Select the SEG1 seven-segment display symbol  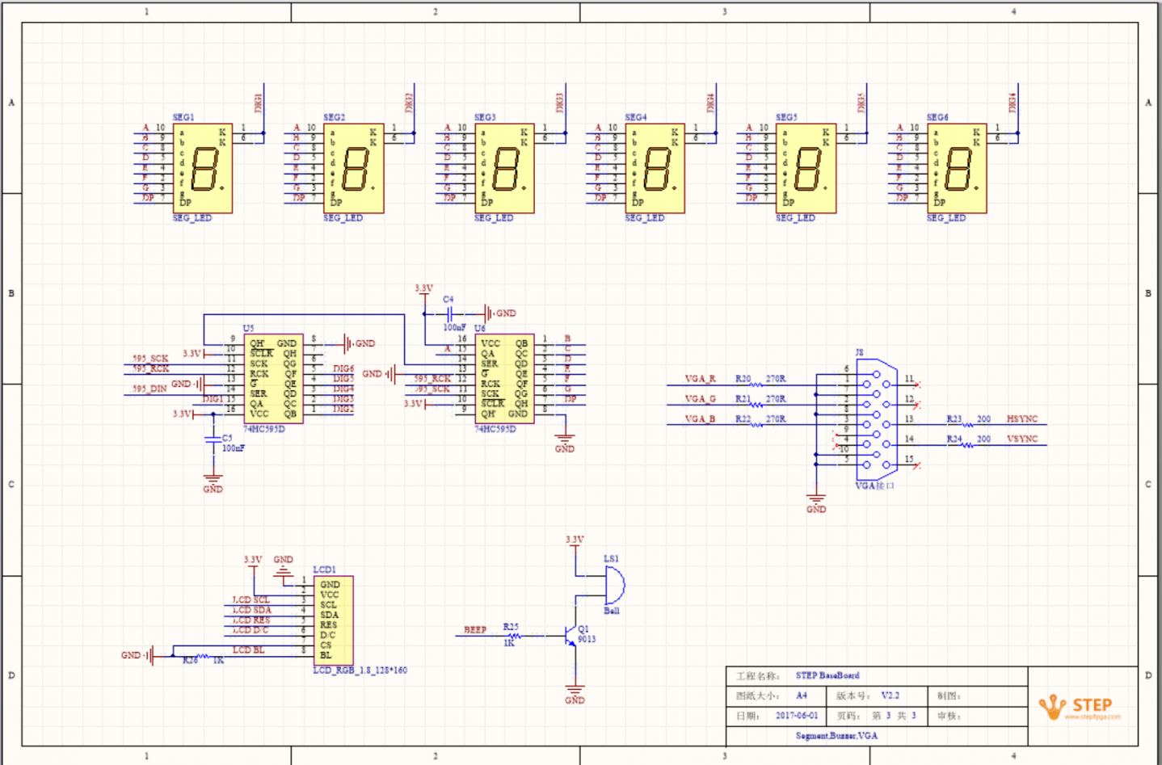(x=203, y=168)
